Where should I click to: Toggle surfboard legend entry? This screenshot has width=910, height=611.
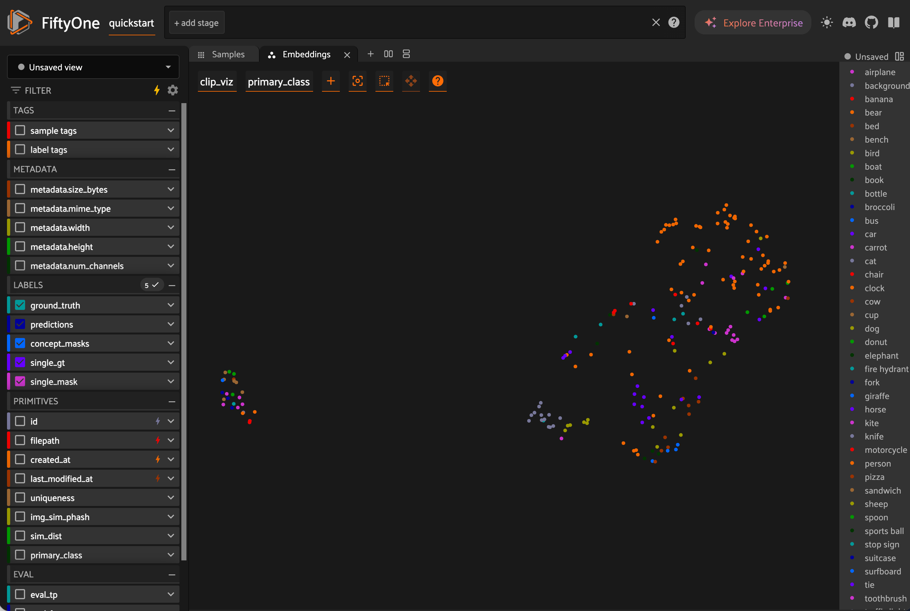882,571
